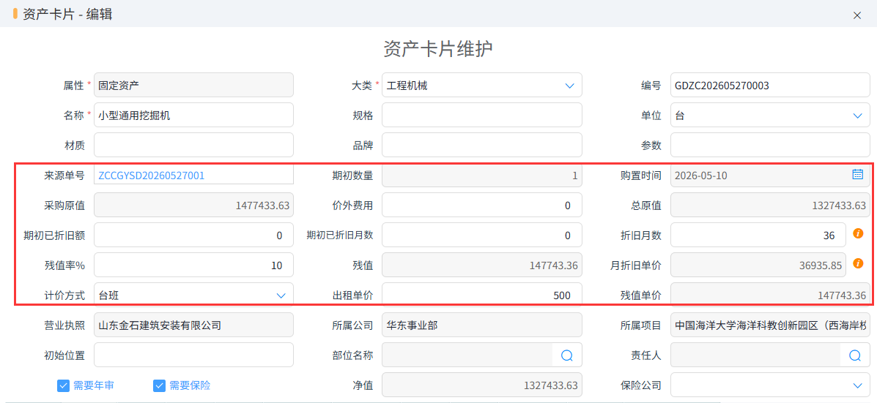Click the 品牌 input field

click(482, 145)
